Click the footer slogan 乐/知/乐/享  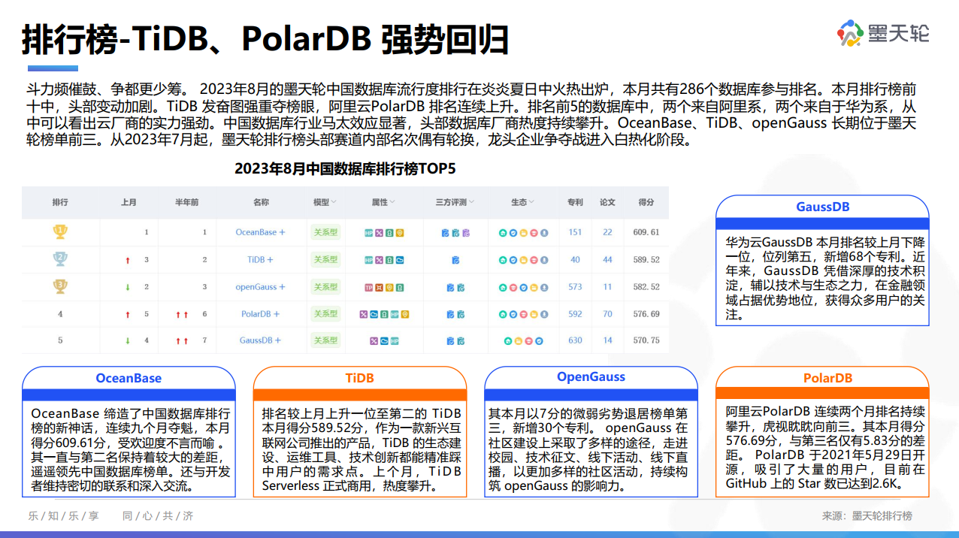[64, 516]
